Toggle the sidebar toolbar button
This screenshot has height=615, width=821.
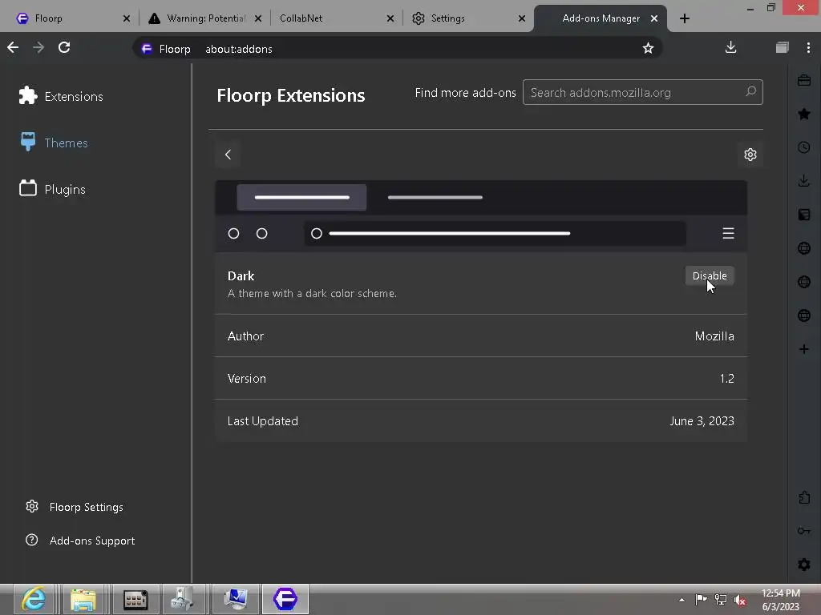[x=783, y=47]
